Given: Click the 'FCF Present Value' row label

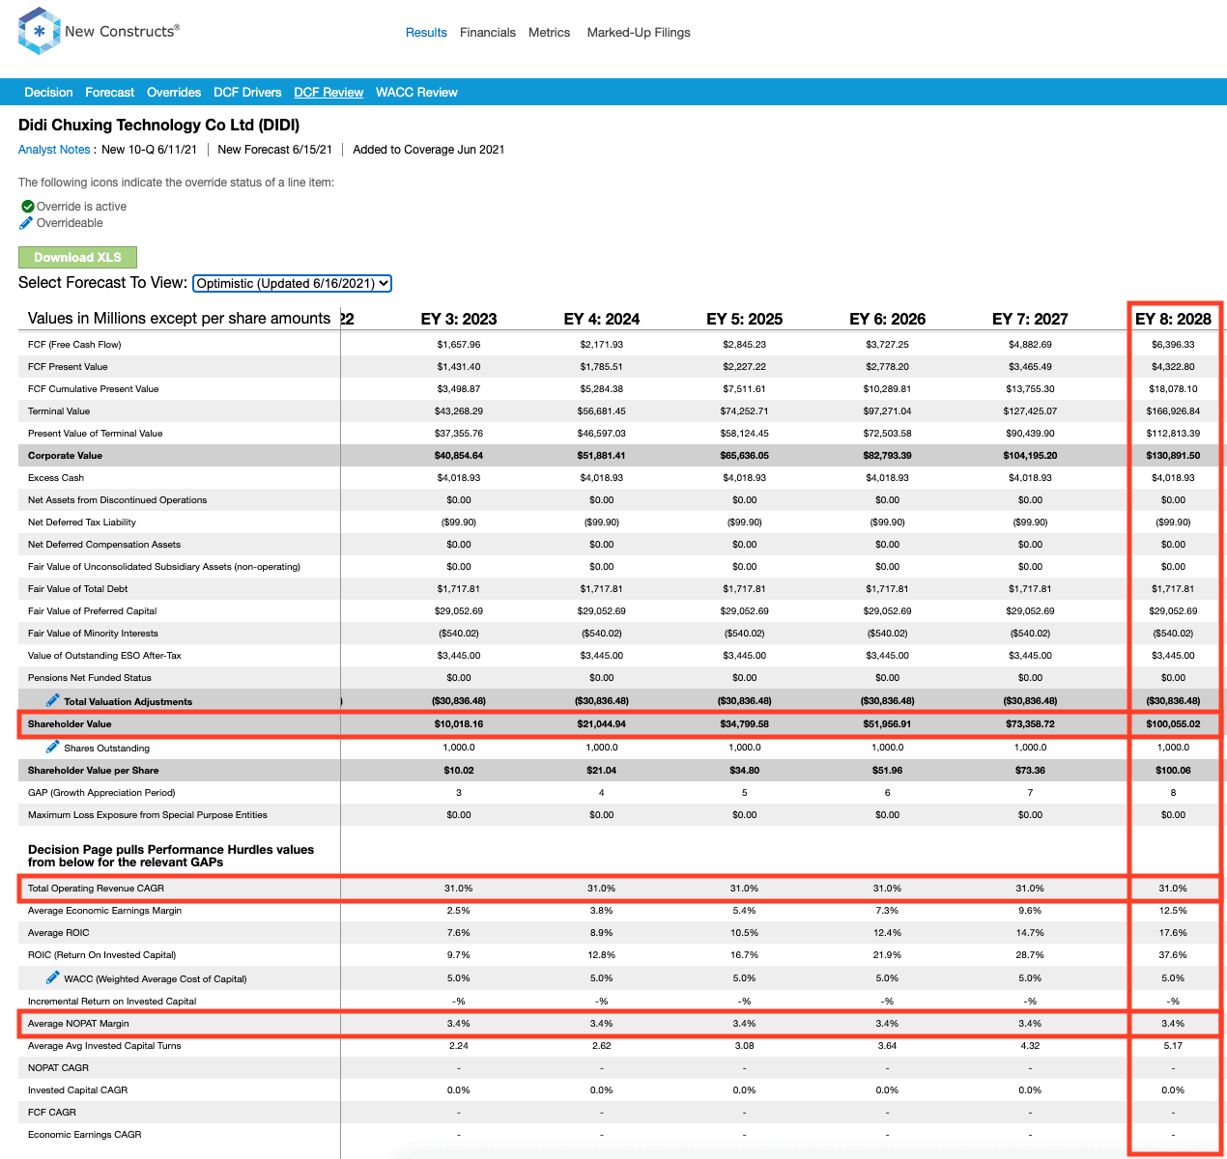Looking at the screenshot, I should click(68, 367).
